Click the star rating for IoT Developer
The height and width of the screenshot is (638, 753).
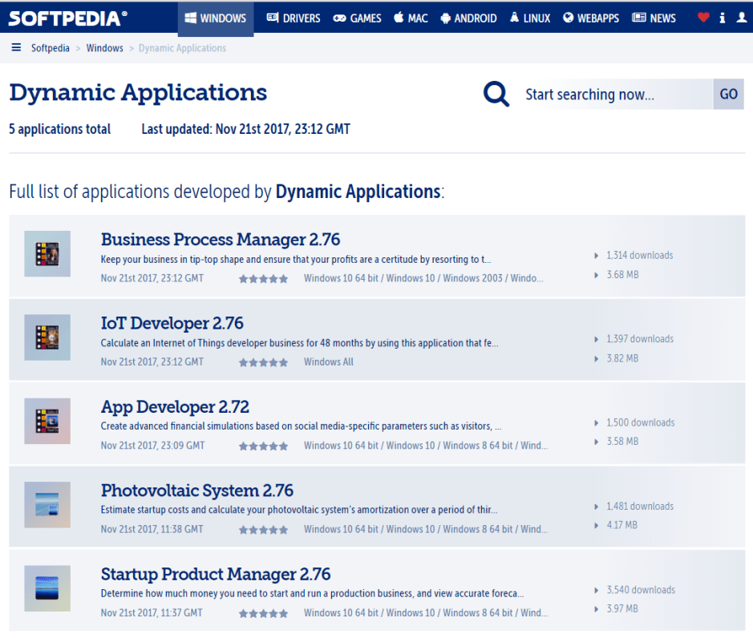[x=263, y=362]
